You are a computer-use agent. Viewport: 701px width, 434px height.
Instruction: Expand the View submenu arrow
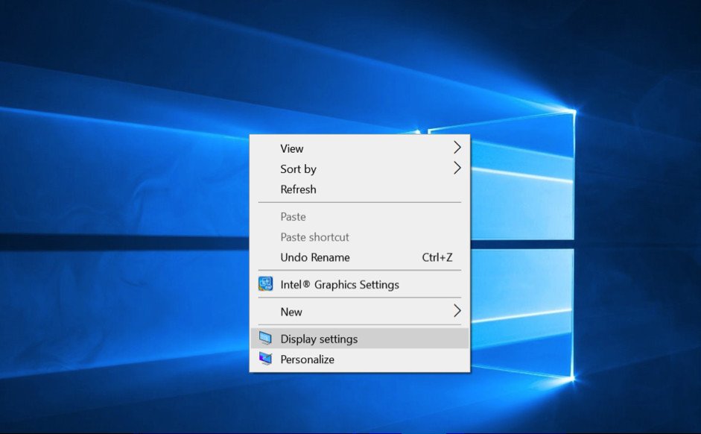click(457, 148)
